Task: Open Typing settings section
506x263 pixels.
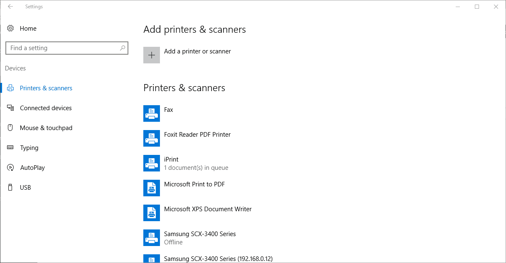Action: click(29, 148)
